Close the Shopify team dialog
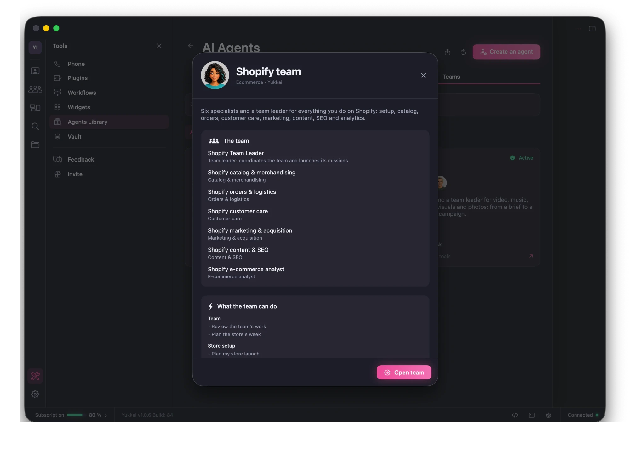This screenshot has height=455, width=630. (x=423, y=75)
